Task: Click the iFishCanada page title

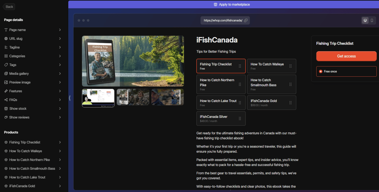Action: (217, 40)
